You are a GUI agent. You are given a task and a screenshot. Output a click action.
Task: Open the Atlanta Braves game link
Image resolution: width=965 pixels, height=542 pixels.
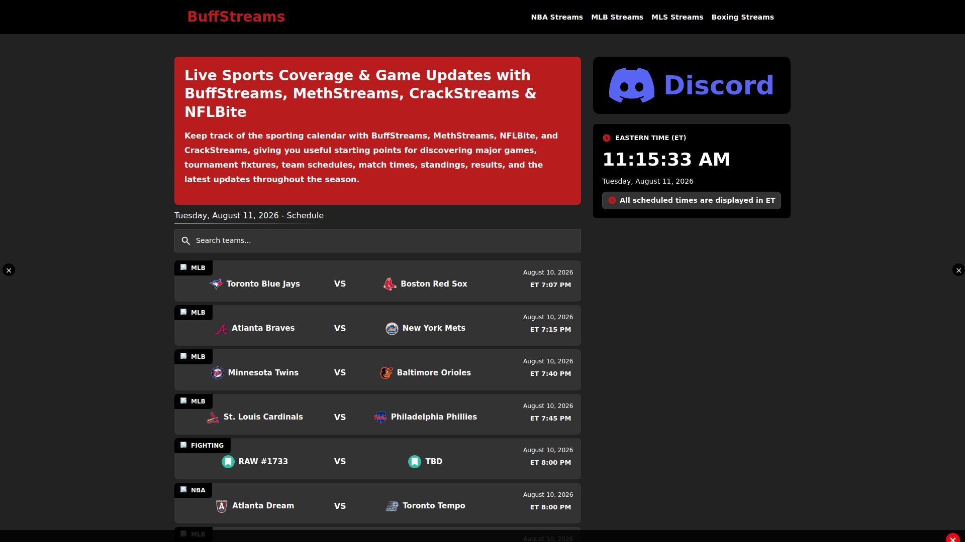[x=377, y=325]
